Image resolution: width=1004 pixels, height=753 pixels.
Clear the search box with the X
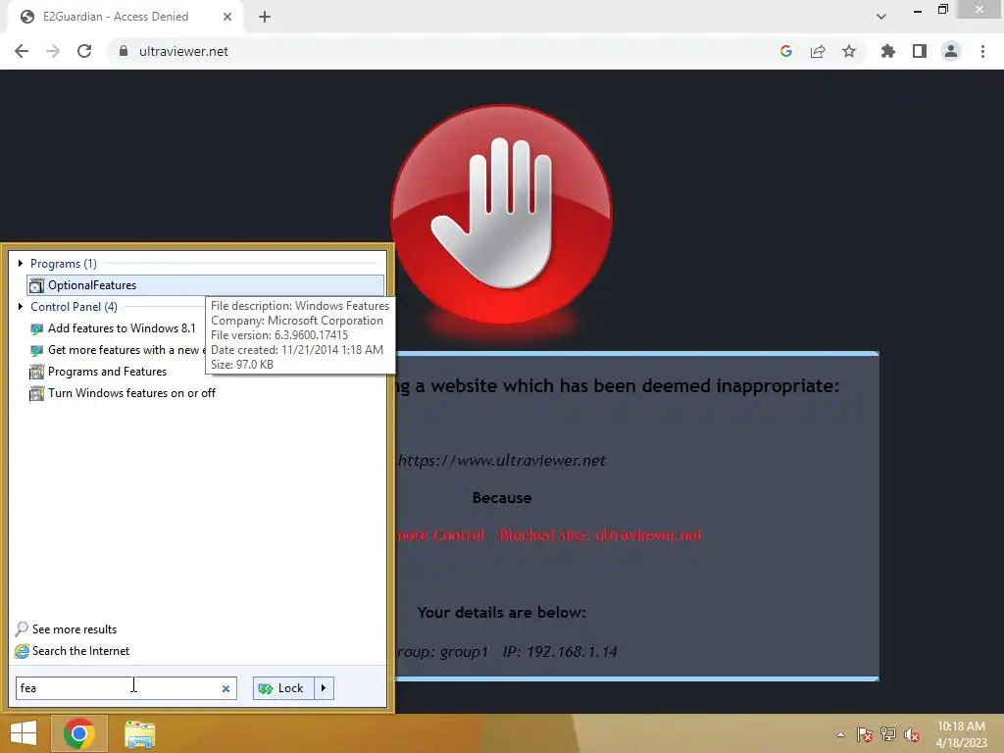[226, 689]
